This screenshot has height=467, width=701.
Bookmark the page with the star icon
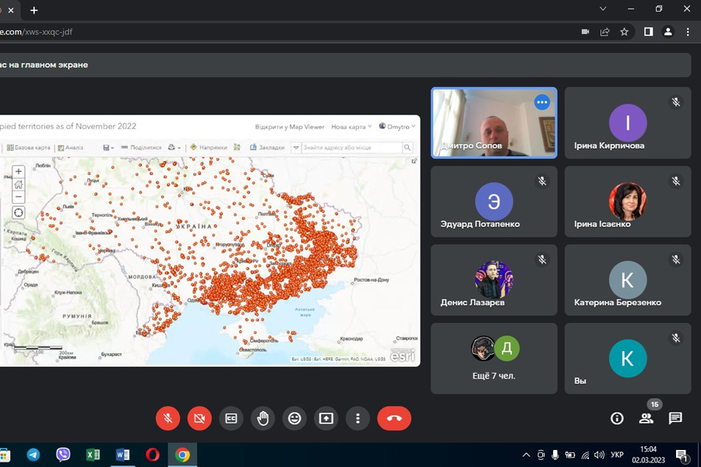624,32
